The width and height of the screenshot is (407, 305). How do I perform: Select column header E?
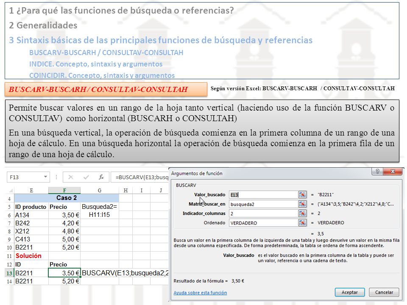coord(31,190)
